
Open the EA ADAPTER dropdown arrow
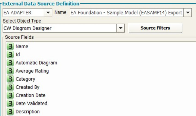(x=48, y=12)
